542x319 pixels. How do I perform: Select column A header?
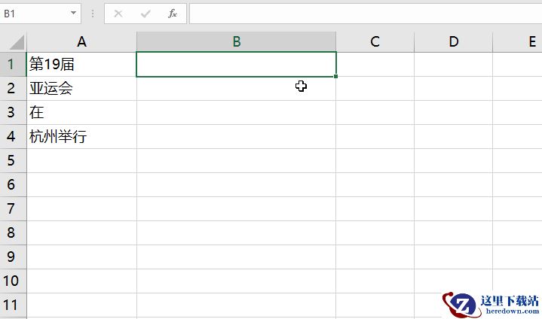click(81, 41)
